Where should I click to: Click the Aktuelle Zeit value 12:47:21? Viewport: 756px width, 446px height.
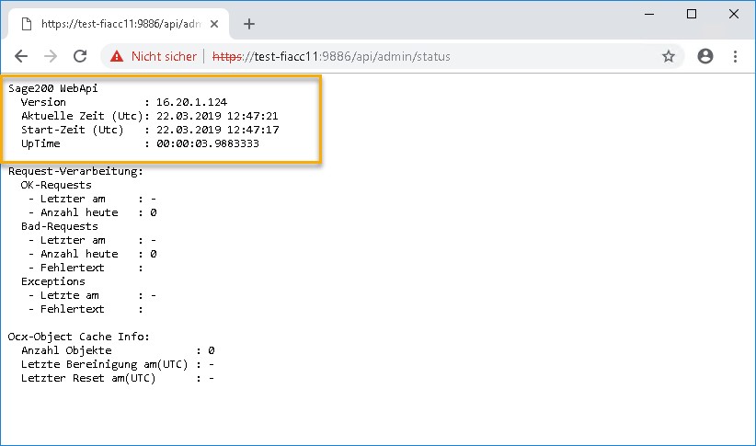click(x=253, y=116)
